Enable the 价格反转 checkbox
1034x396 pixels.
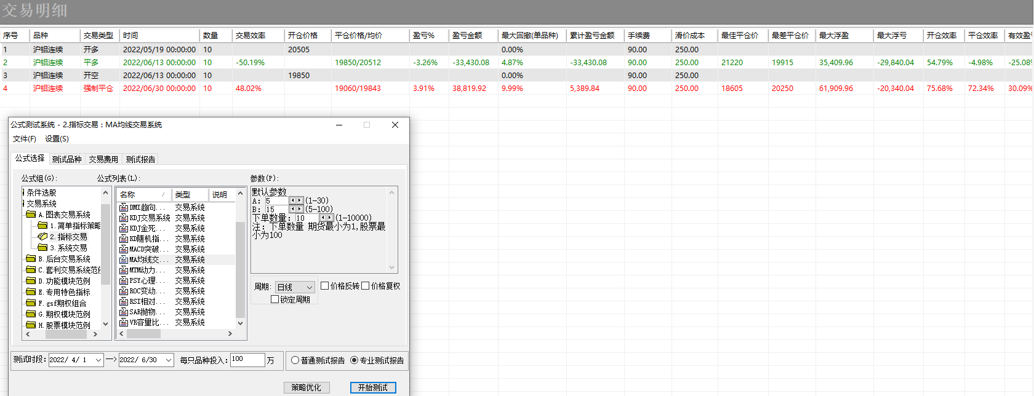pyautogui.click(x=325, y=286)
